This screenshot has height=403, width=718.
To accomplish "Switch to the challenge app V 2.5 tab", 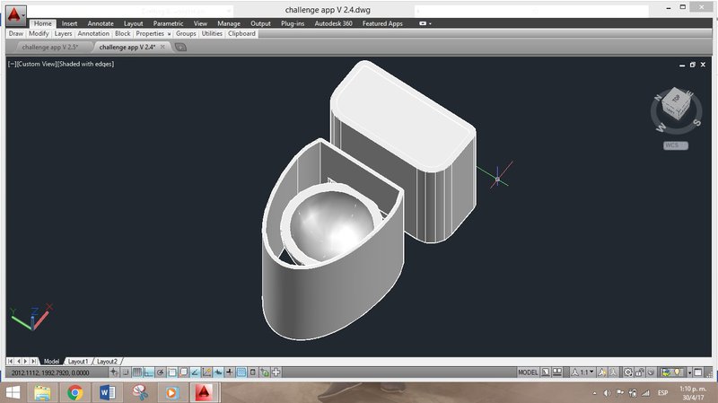I will [x=50, y=47].
